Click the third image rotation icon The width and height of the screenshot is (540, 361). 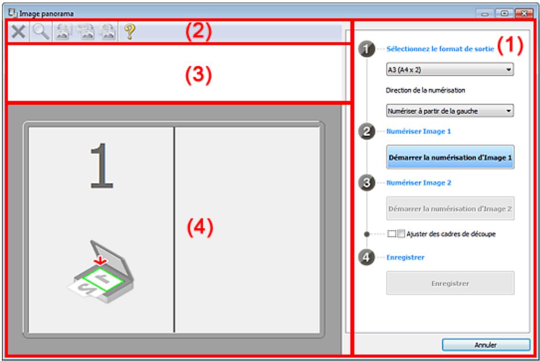coord(107,31)
